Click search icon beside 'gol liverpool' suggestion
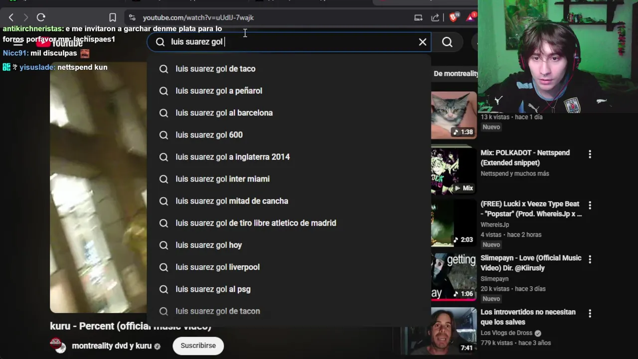The height and width of the screenshot is (359, 638). (163, 267)
